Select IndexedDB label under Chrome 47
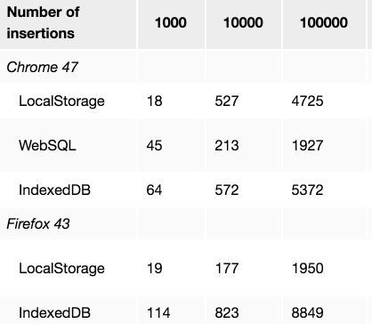Screen dimensions: 372x324 coord(54,190)
